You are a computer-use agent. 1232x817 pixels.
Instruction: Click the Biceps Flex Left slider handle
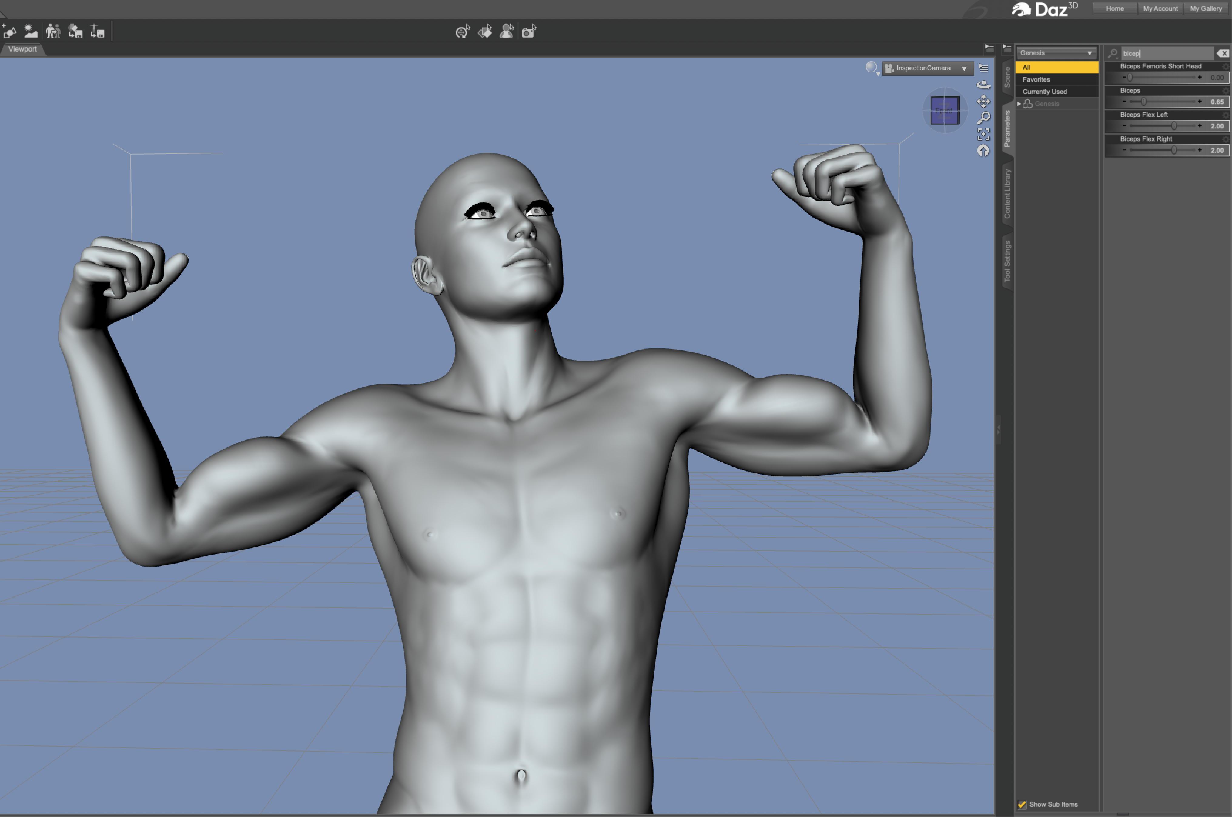(x=1173, y=126)
